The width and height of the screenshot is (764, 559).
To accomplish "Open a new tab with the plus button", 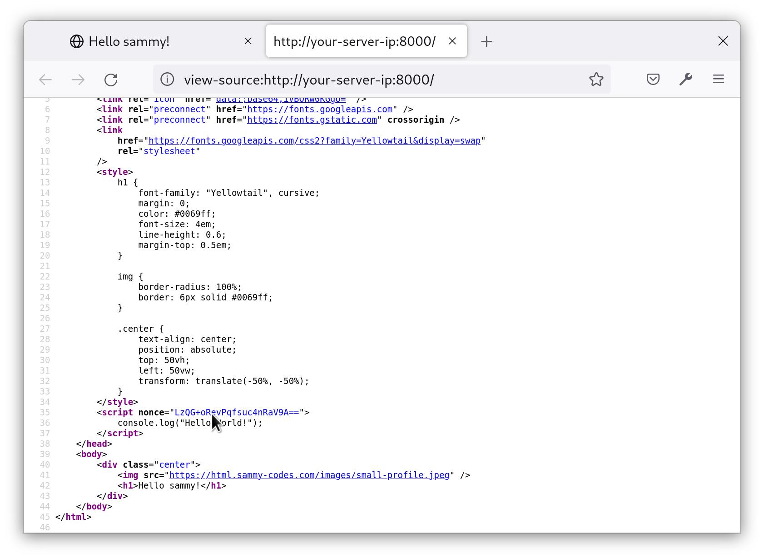I will tap(486, 41).
